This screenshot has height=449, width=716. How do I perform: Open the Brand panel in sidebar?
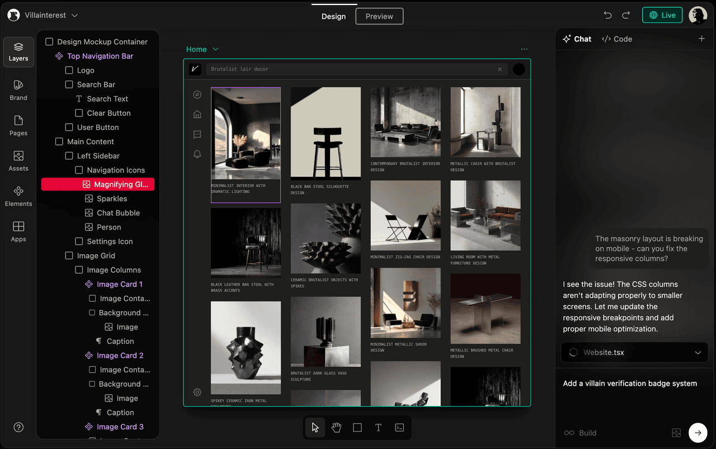click(x=18, y=90)
